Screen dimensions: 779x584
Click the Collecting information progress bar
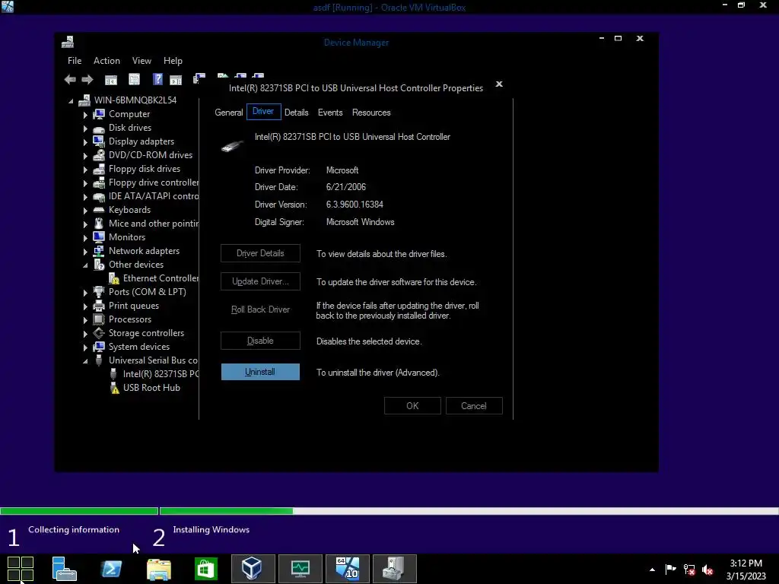(79, 511)
